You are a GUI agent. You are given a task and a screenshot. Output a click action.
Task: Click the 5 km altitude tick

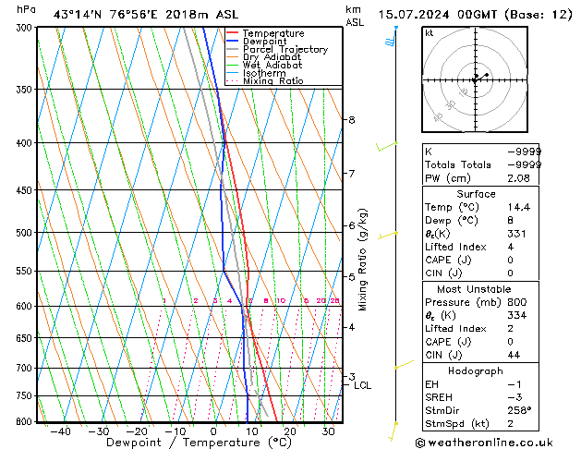352,277
